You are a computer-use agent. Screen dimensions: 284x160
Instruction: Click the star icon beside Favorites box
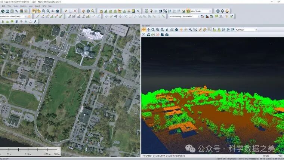tap(29, 16)
